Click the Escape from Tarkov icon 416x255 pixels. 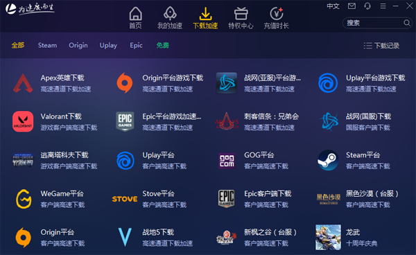(x=23, y=160)
